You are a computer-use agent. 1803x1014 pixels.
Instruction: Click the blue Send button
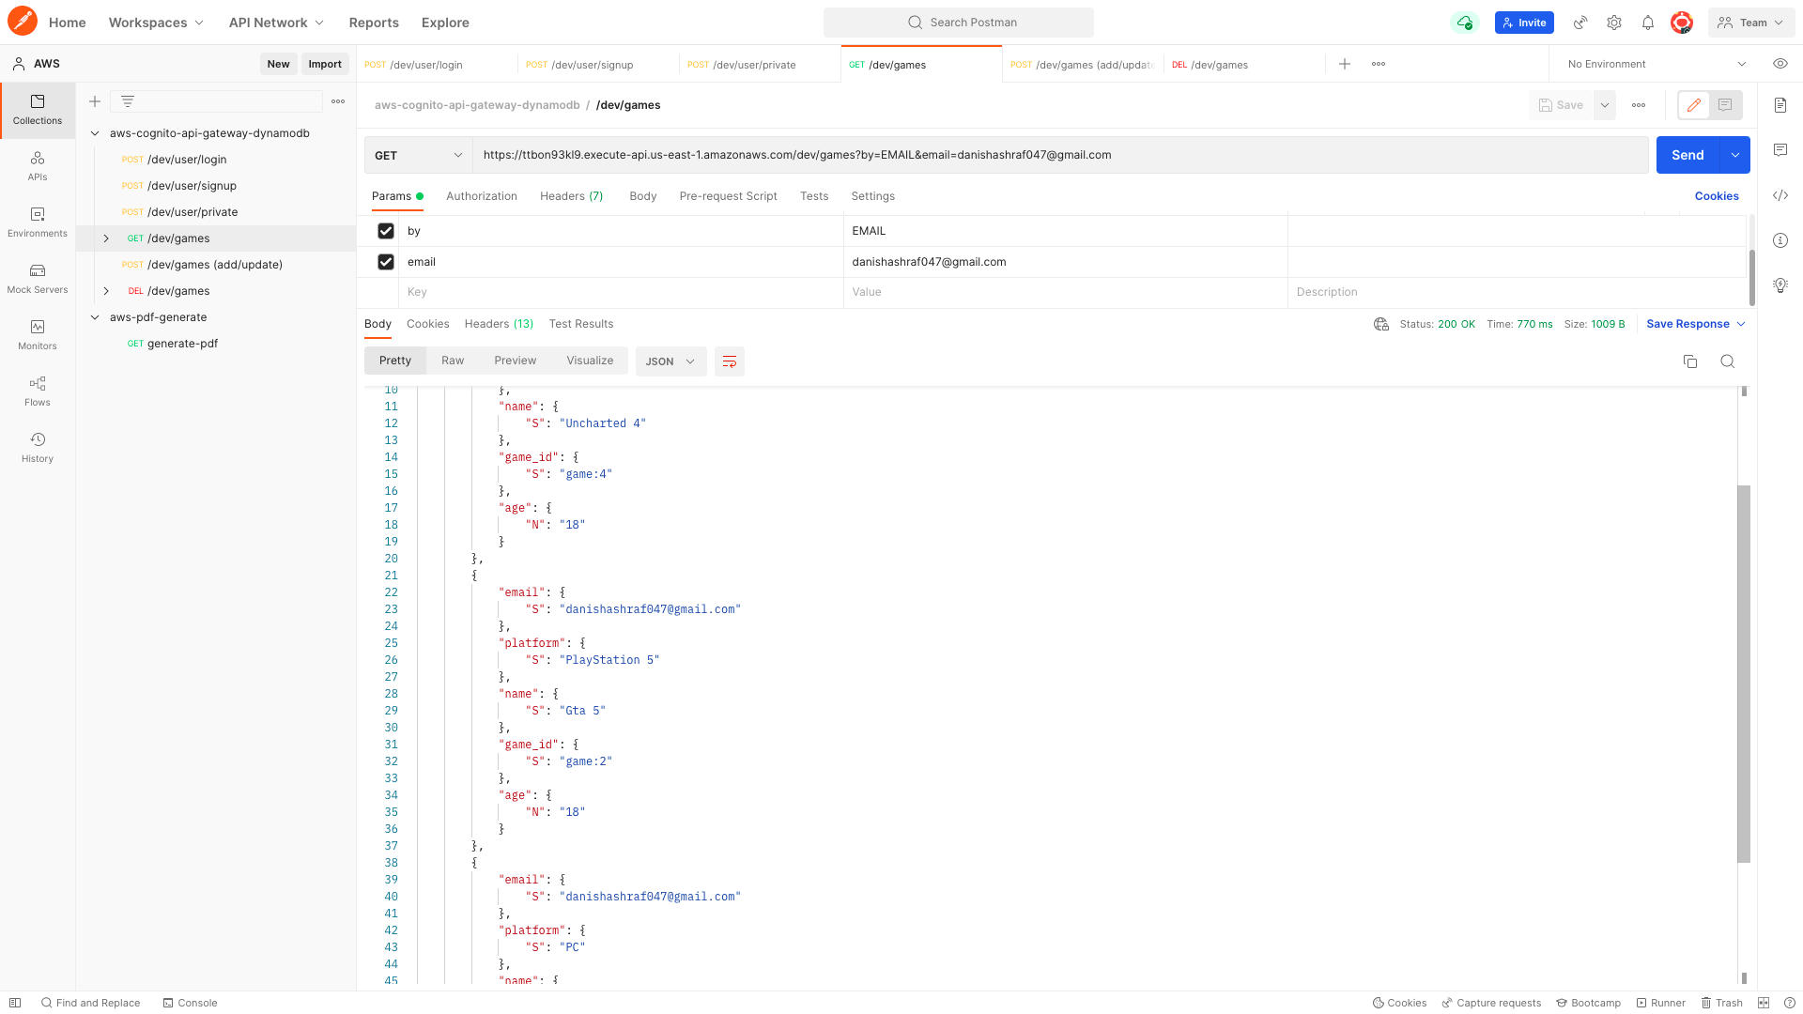(1687, 156)
